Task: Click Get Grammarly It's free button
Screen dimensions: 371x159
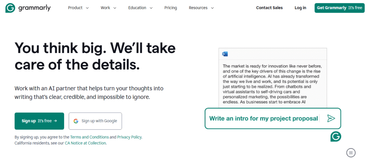Action: 339,8
